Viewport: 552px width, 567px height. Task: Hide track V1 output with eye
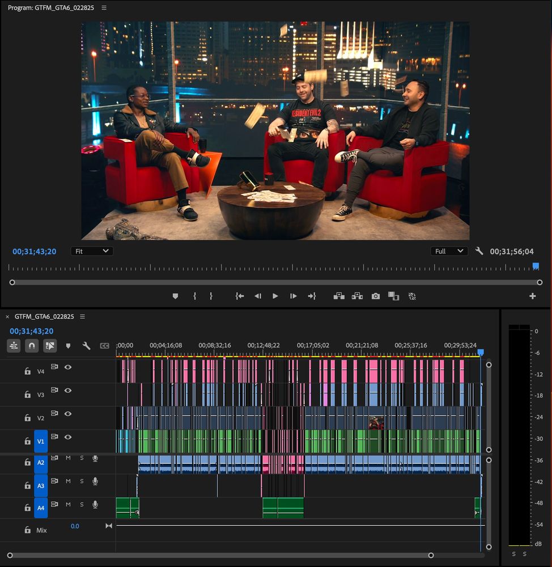pyautogui.click(x=68, y=437)
